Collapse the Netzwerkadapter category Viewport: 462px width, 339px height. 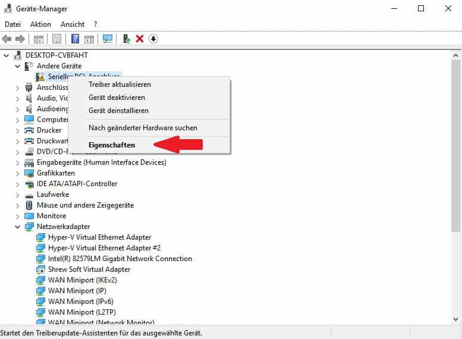pos(18,227)
